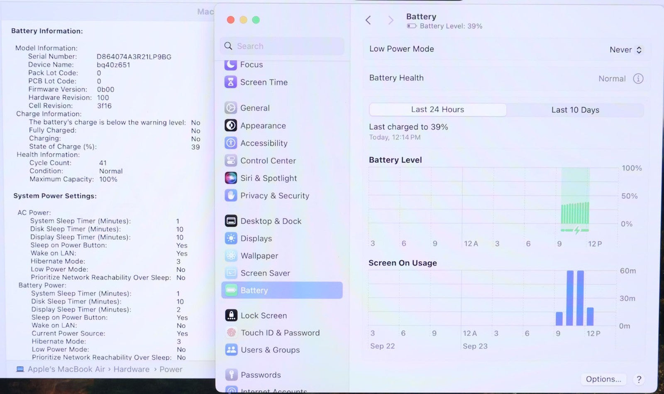Click Hardware in the path bar
Image resolution: width=664 pixels, height=394 pixels.
(x=131, y=369)
